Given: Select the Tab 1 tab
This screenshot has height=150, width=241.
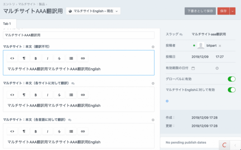Looking at the screenshot, I should point(7,24).
